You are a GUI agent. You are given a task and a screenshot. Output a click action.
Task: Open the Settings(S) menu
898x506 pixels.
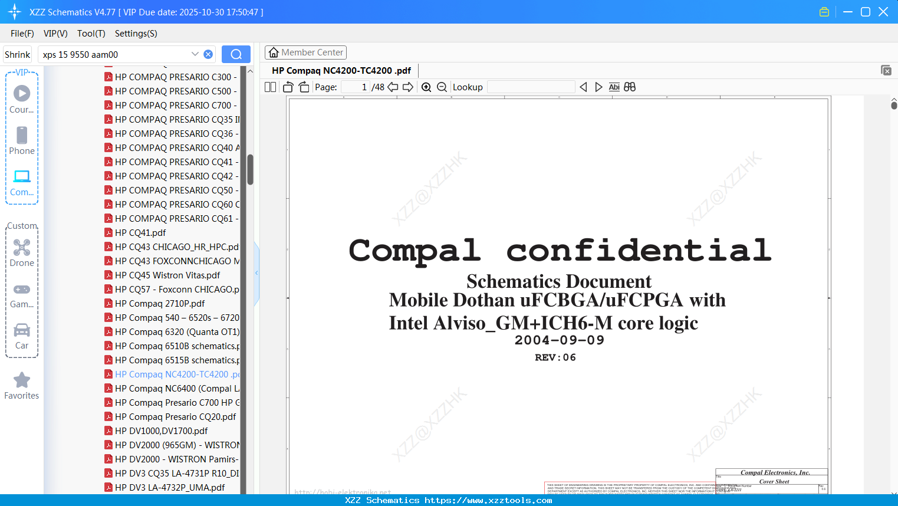pyautogui.click(x=136, y=34)
